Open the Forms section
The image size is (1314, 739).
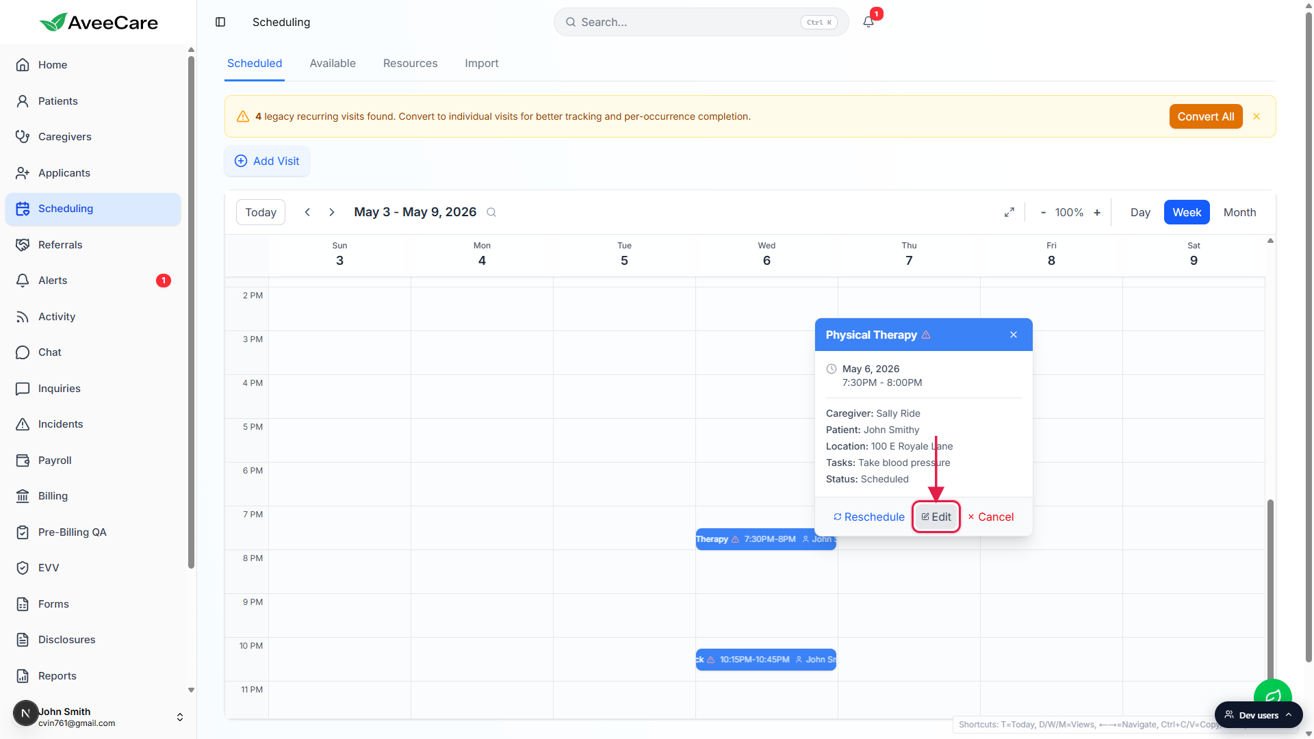point(93,604)
